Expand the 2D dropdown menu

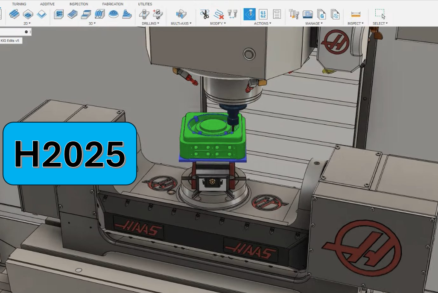tap(26, 23)
